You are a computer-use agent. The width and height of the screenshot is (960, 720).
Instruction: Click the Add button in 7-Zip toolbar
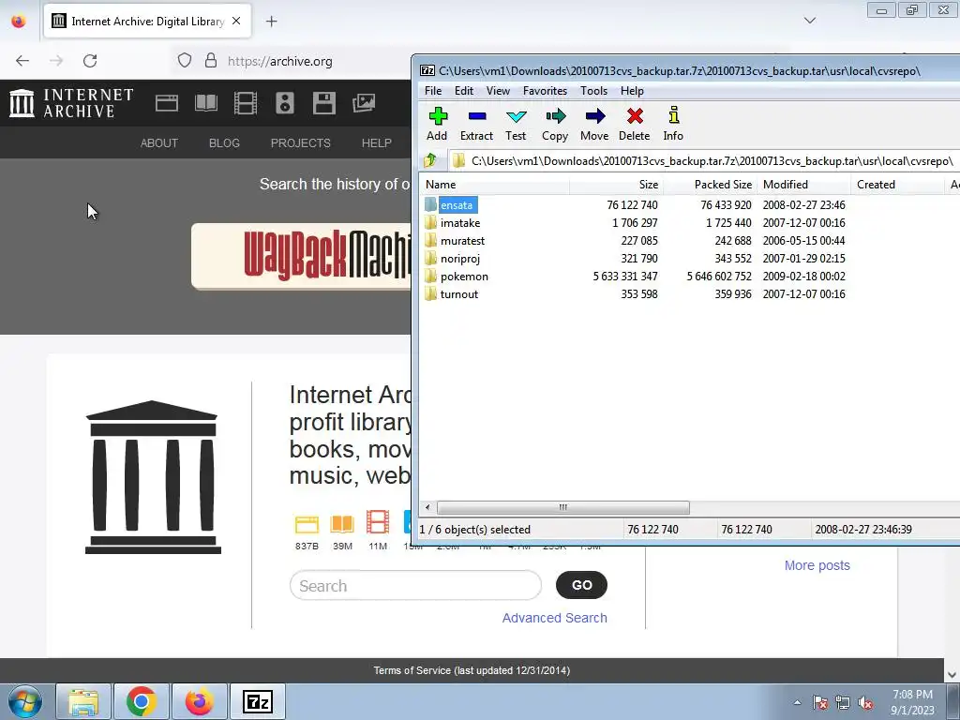(x=437, y=124)
